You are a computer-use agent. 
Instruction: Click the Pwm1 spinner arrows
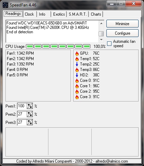[30, 106]
